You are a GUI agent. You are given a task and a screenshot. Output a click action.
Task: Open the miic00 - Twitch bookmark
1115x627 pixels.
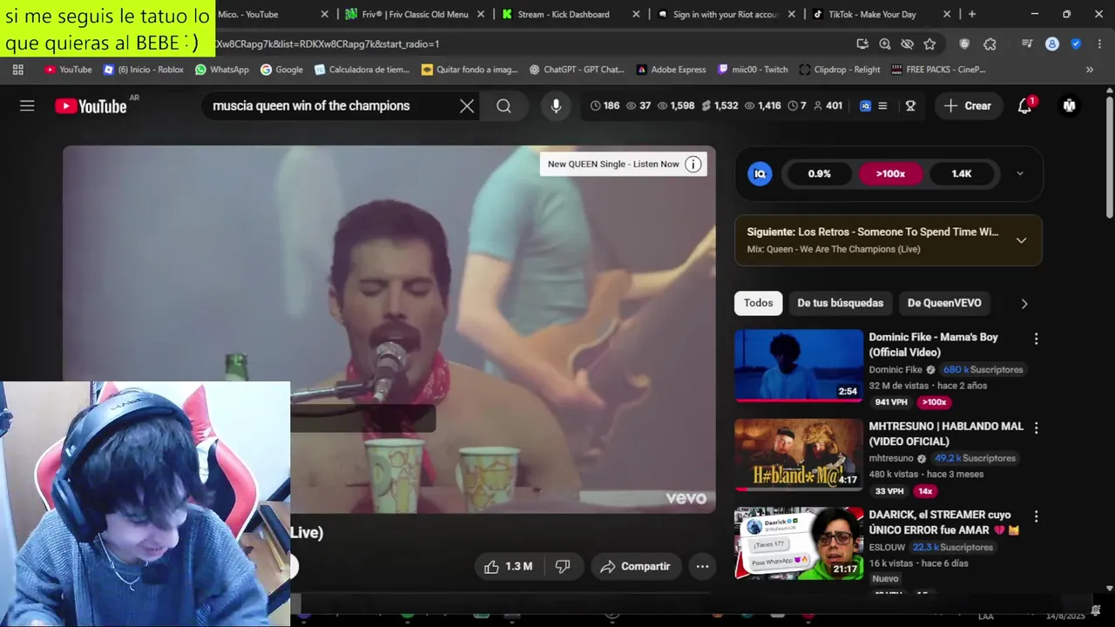coord(753,70)
